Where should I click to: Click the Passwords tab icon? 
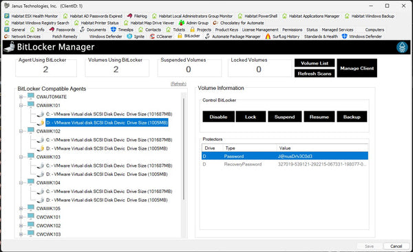point(52,30)
